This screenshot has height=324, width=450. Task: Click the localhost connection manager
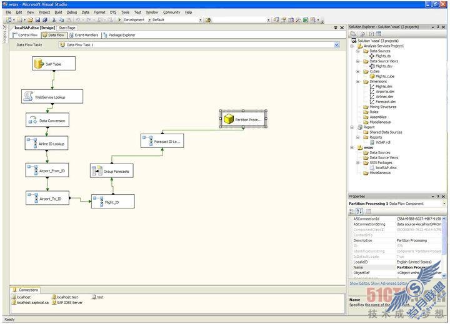click(21, 297)
